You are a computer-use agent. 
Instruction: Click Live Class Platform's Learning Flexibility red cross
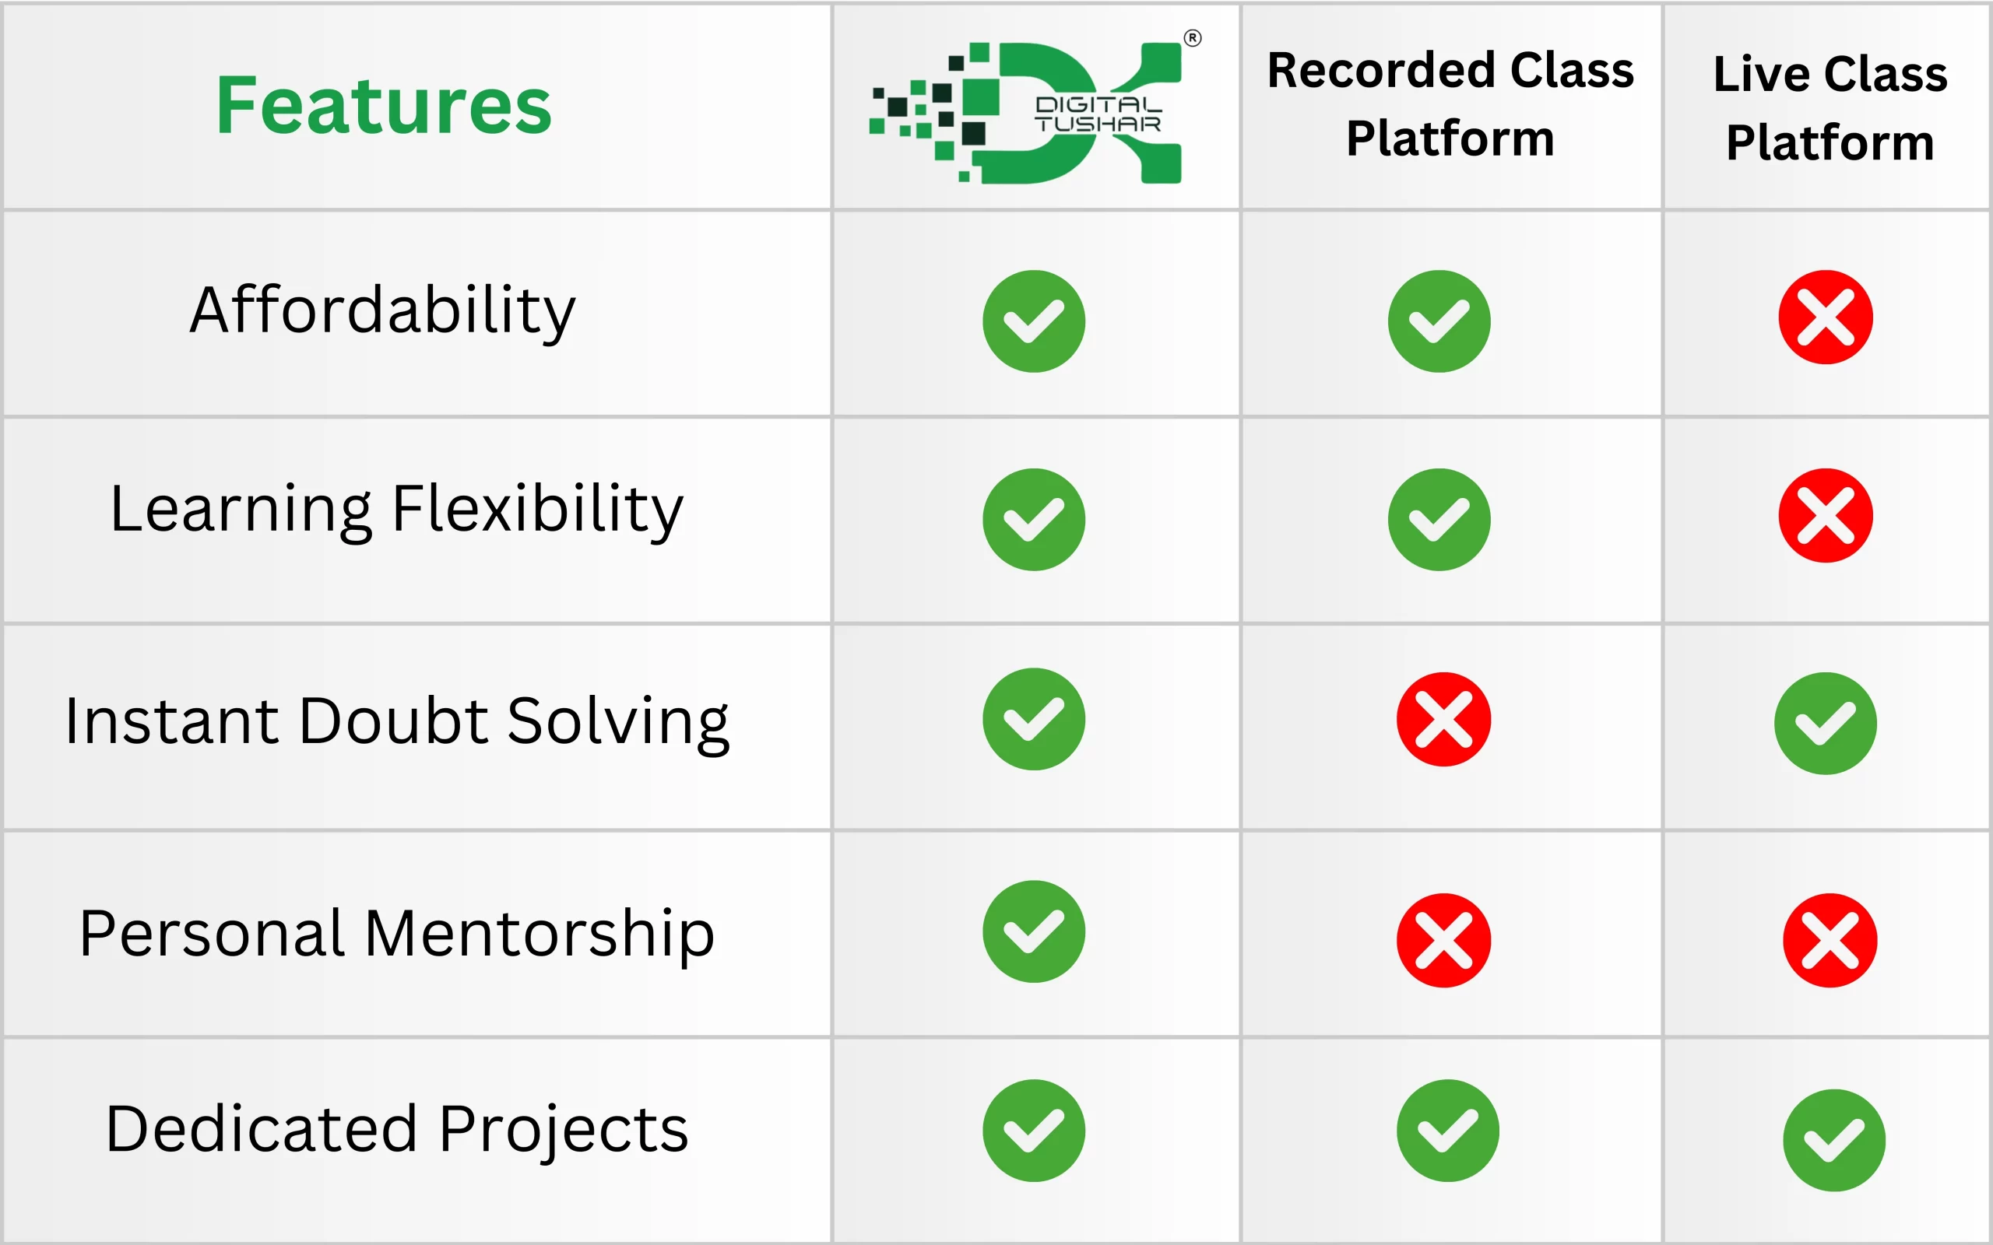click(1825, 515)
